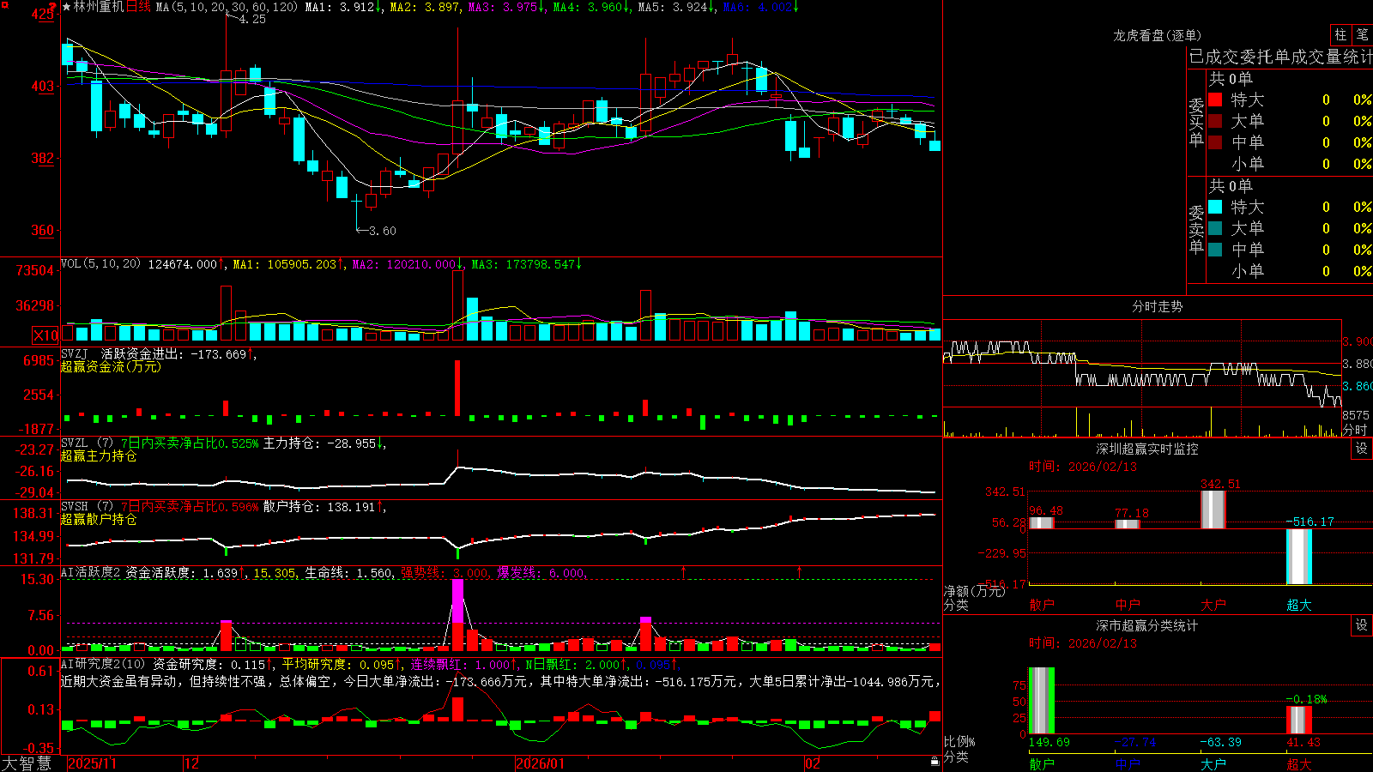The width and height of the screenshot is (1373, 772).
Task: Switch to 柱 bar view in 龙虎看盘
Action: tap(1340, 35)
